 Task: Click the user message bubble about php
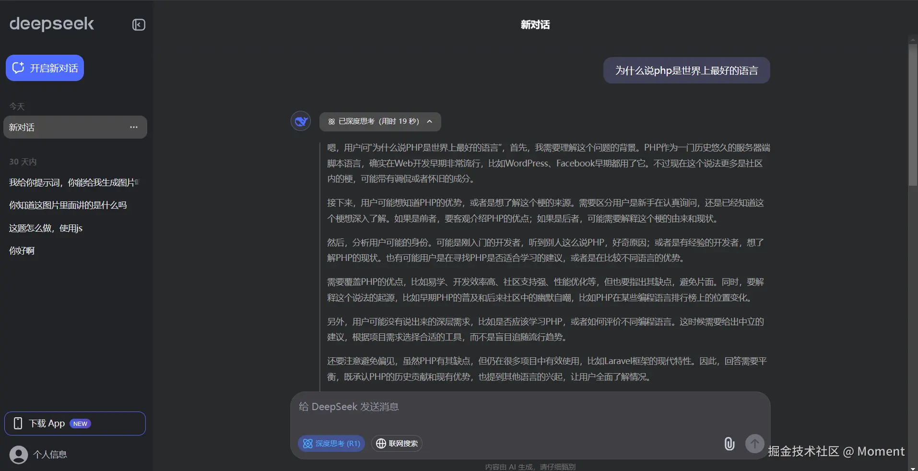click(x=687, y=71)
